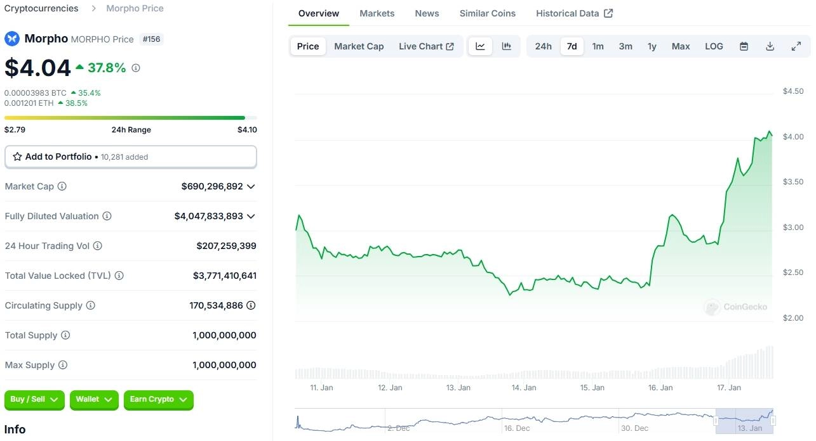Click the info icon beside Circulating Supply value
The image size is (816, 441).
251,305
